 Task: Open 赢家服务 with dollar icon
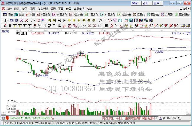click(182, 14)
